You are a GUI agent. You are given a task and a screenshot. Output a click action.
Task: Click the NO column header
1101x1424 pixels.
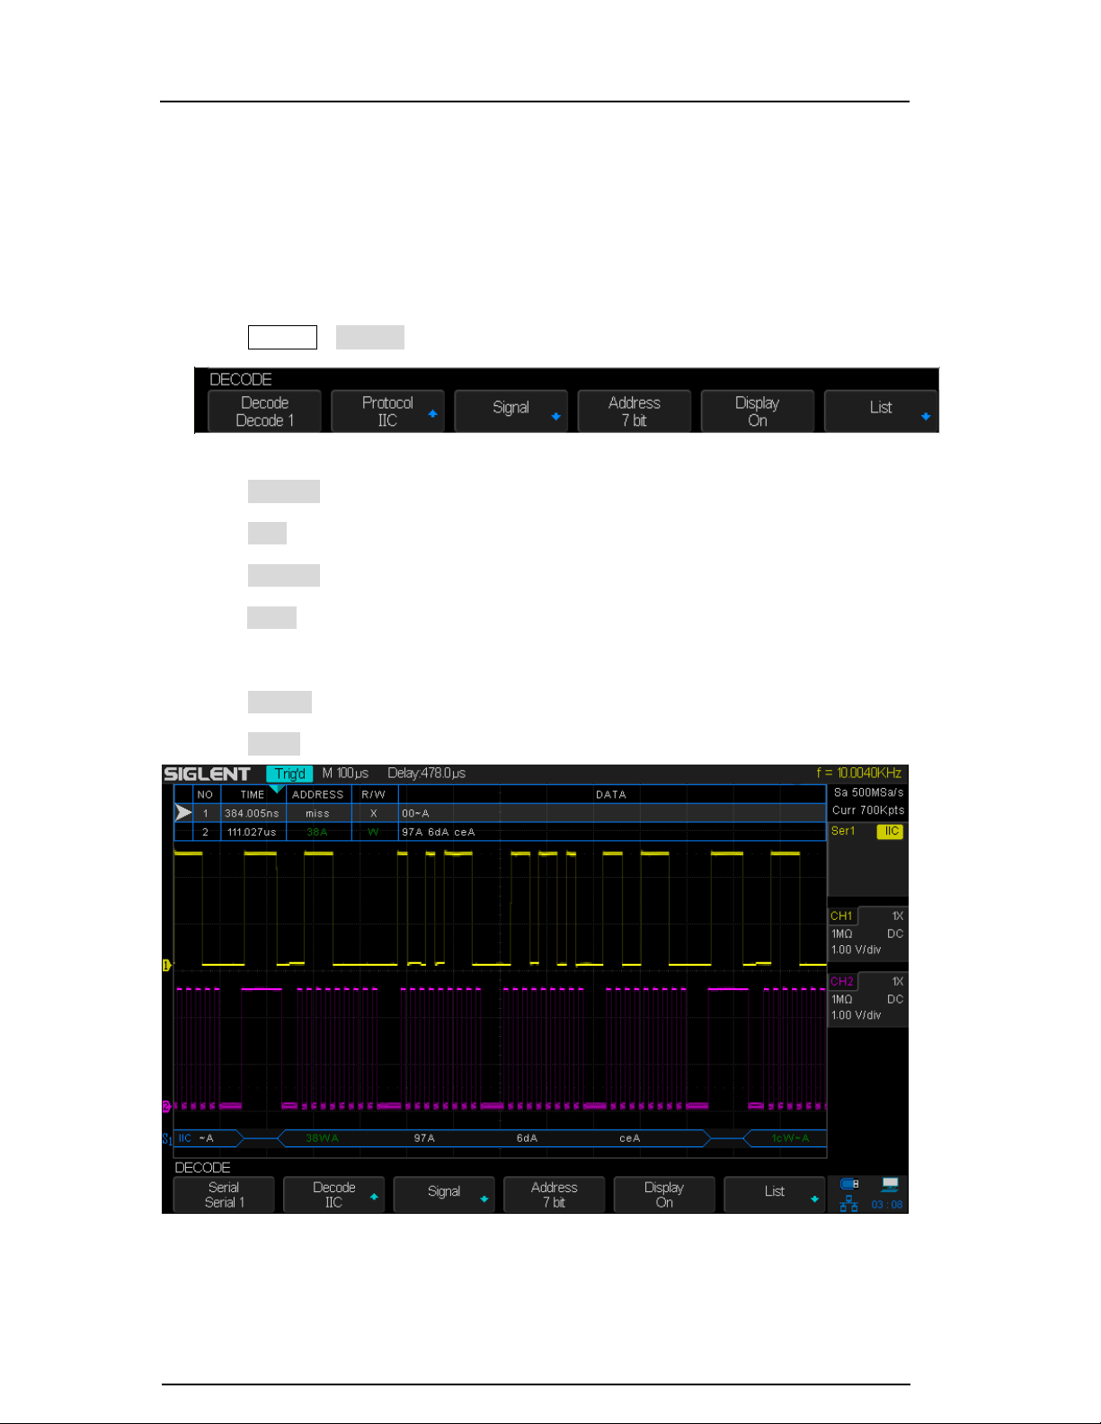click(205, 794)
